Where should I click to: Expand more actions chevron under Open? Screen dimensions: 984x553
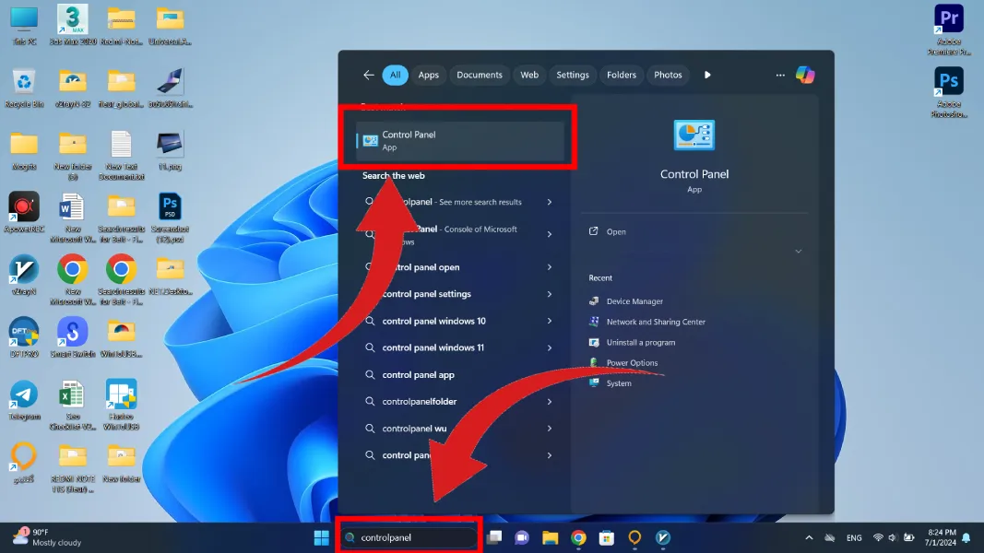[x=798, y=252]
